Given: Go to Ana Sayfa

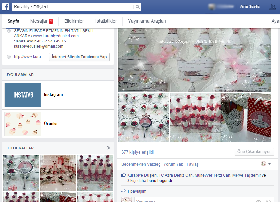Looking at the screenshot, I should [x=250, y=6].
